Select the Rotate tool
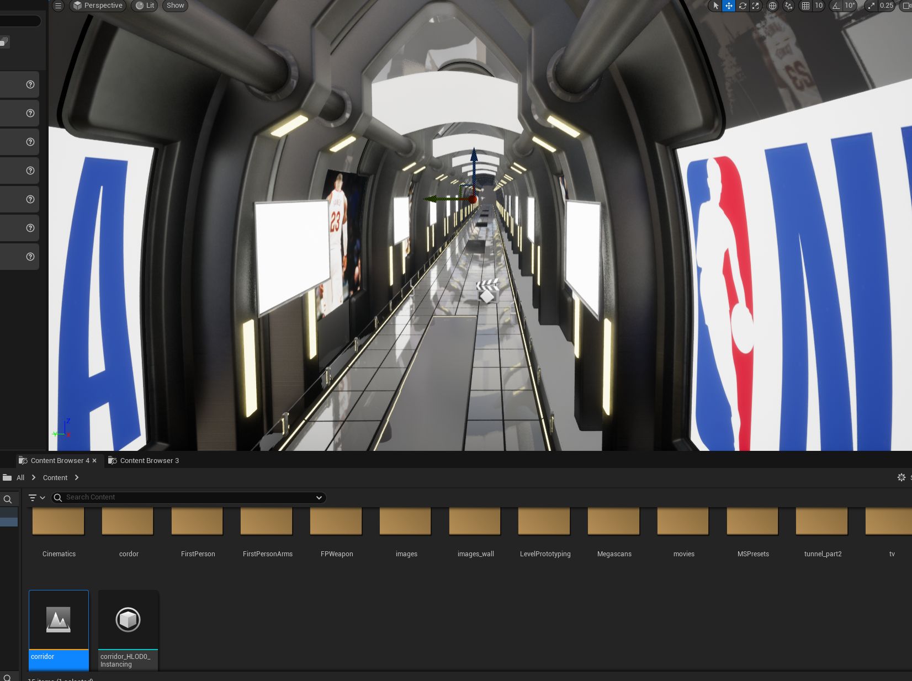This screenshot has height=681, width=912. pyautogui.click(x=743, y=6)
